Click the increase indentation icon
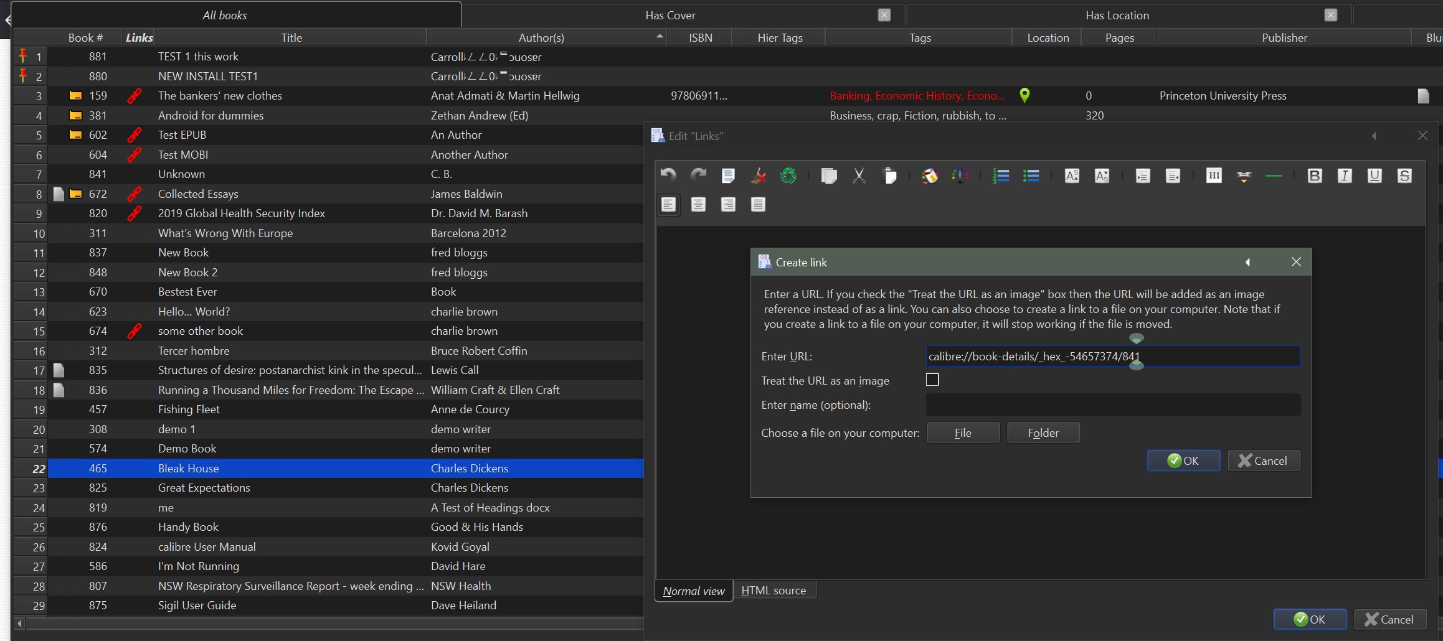 click(1143, 176)
